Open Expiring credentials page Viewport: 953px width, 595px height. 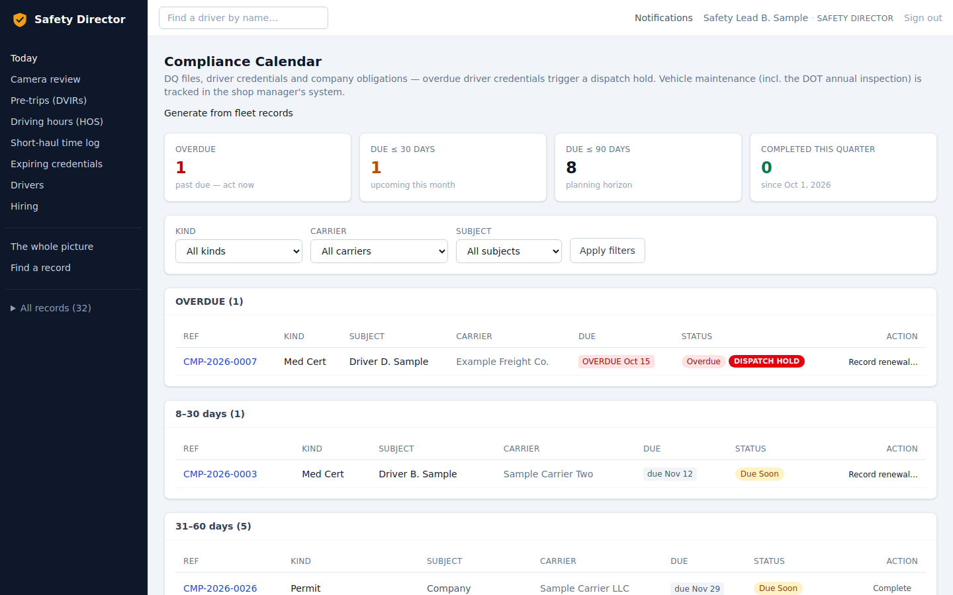click(x=57, y=164)
